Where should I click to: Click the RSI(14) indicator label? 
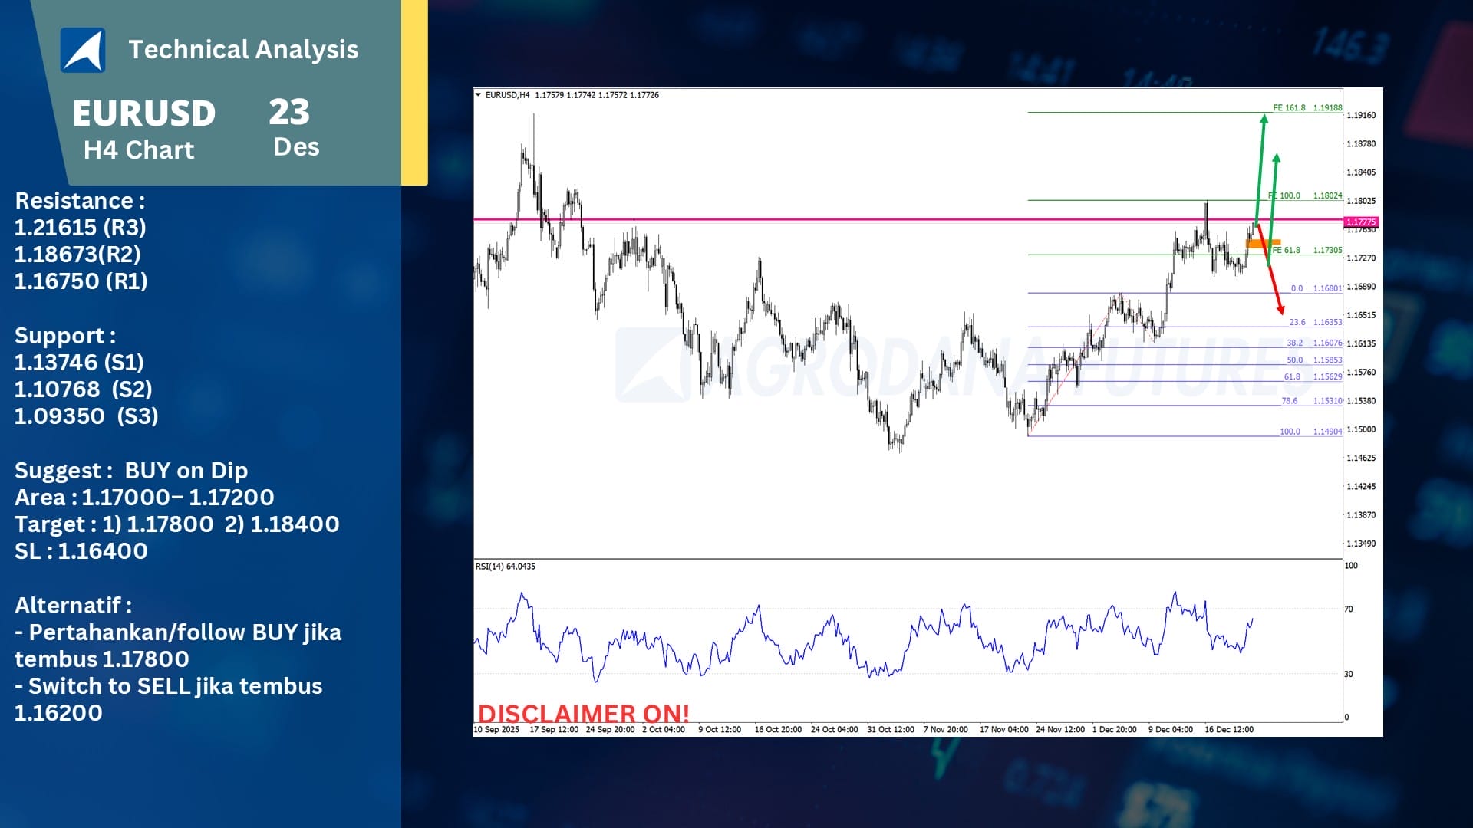click(505, 567)
